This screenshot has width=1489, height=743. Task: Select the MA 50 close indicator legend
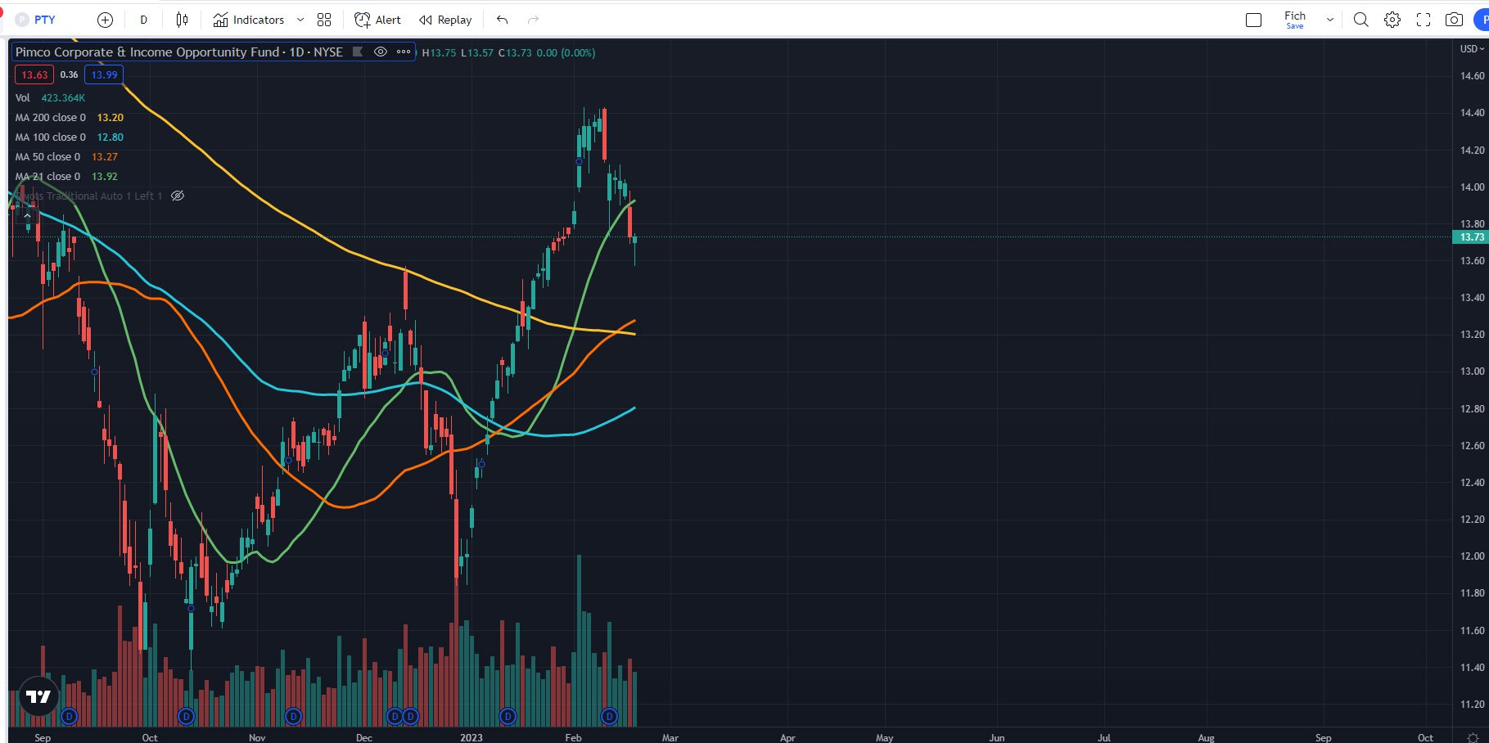[x=47, y=156]
